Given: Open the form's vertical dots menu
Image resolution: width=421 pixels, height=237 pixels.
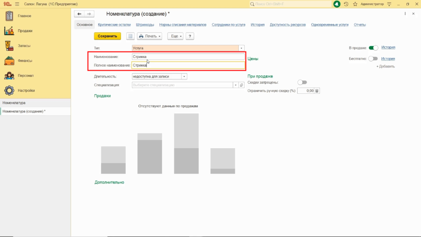Looking at the screenshot, I should 405,14.
